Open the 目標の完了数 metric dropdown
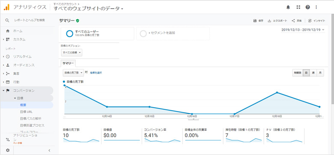Viewport: 334px width, 155px height. (73, 73)
